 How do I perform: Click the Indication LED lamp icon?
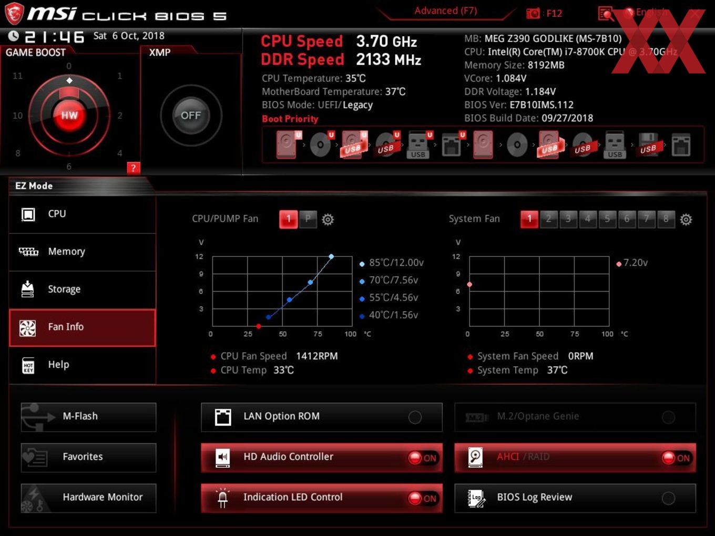223,498
